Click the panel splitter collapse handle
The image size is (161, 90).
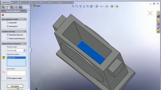tap(31, 50)
